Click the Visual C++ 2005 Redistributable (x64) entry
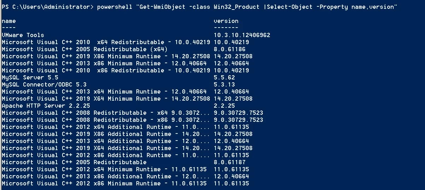425x190 pixels. [x=85, y=49]
